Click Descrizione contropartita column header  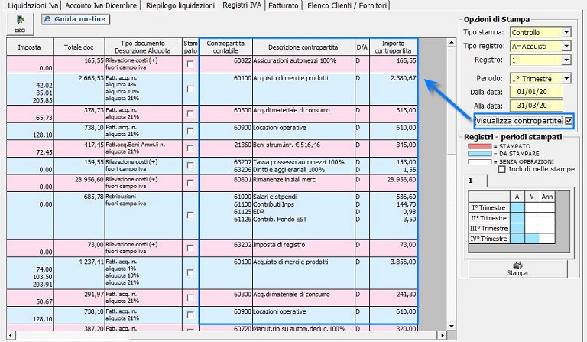click(x=303, y=47)
